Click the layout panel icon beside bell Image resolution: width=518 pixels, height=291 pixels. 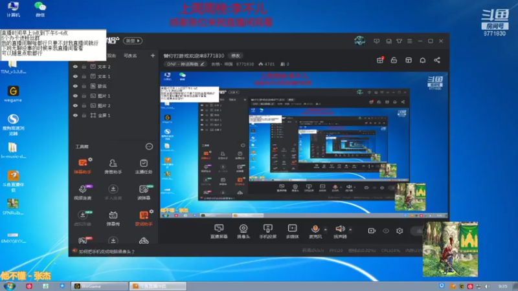(x=409, y=60)
